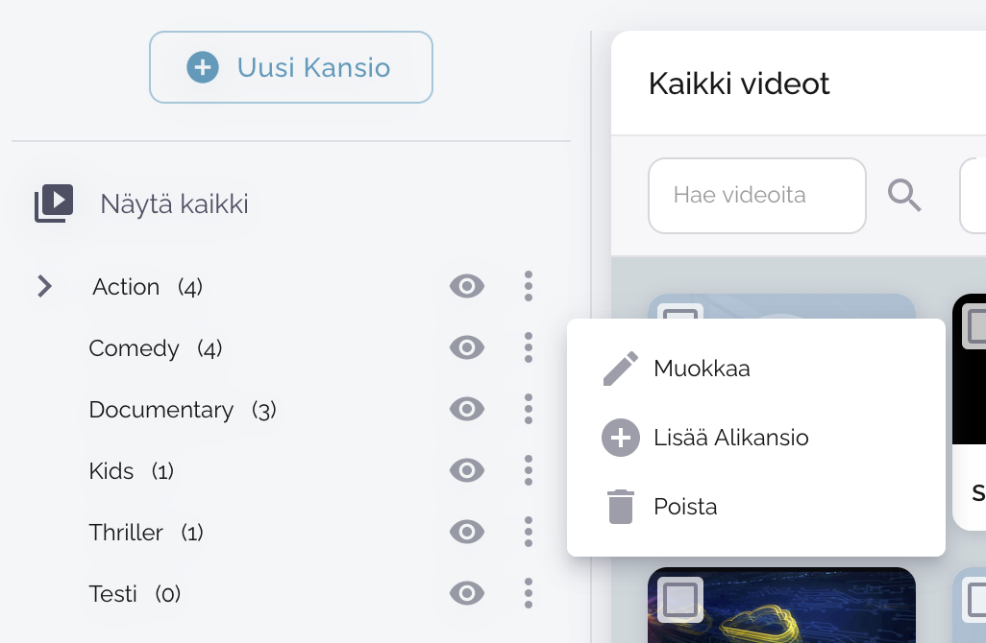The image size is (986, 643).
Task: Click the Comedy folder three-dot menu
Action: coord(529,347)
